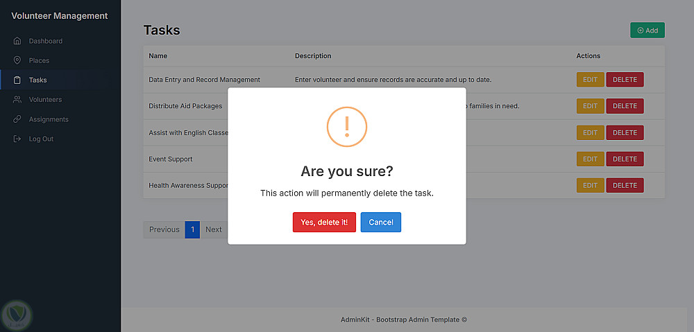Image resolution: width=694 pixels, height=332 pixels.
Task: Click the plus icon on Add button
Action: (x=640, y=30)
